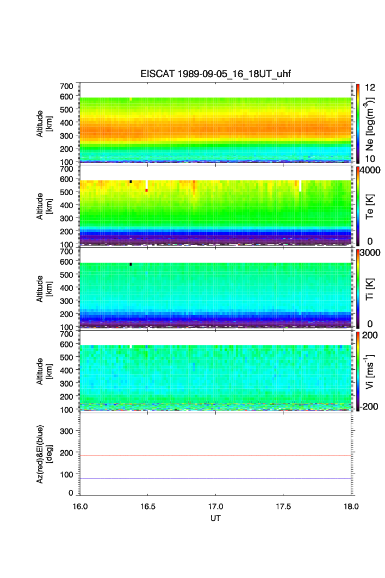Click the UT x-axis label
This screenshot has height=578, width=385.
point(216,518)
